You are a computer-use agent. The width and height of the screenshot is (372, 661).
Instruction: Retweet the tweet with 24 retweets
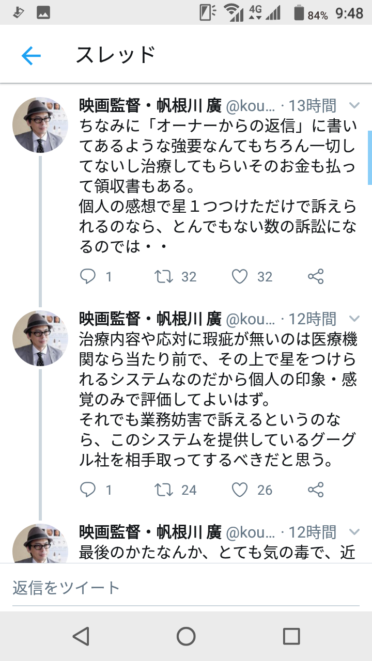click(x=164, y=490)
